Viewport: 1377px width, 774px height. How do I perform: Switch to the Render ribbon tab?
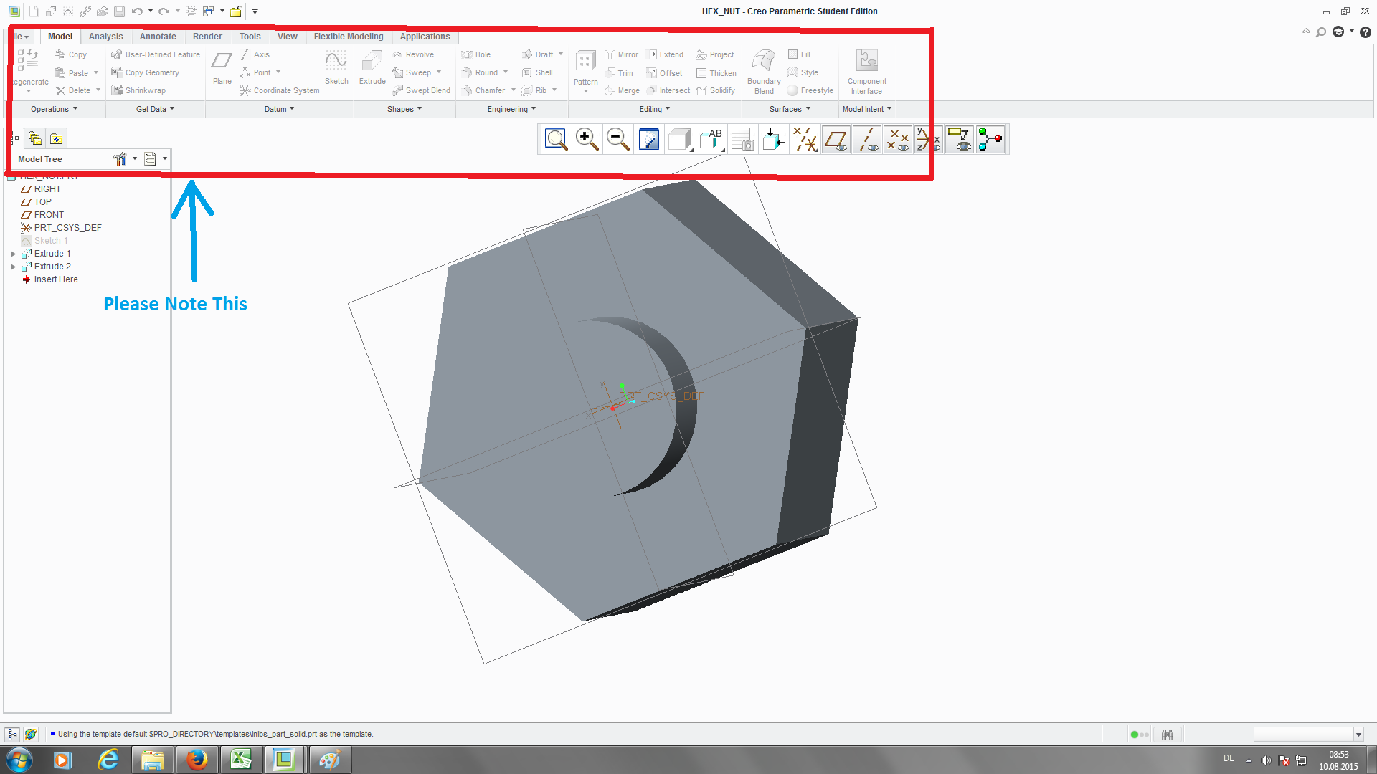click(x=207, y=37)
